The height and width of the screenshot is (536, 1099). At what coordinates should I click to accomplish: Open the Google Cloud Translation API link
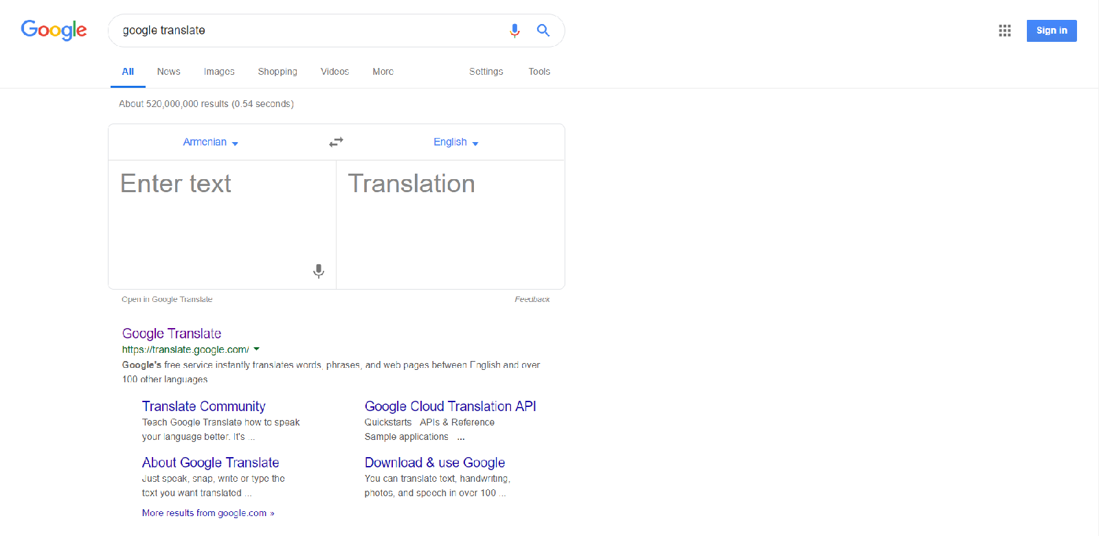click(451, 406)
